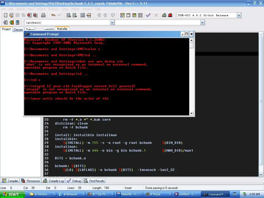This screenshot has width=264, height=198.
Task: Click the Close file icon with red X
Action: click(x=29, y=15)
